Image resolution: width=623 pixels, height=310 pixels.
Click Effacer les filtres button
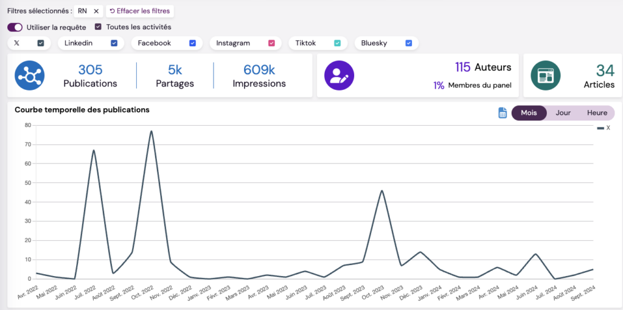point(139,11)
